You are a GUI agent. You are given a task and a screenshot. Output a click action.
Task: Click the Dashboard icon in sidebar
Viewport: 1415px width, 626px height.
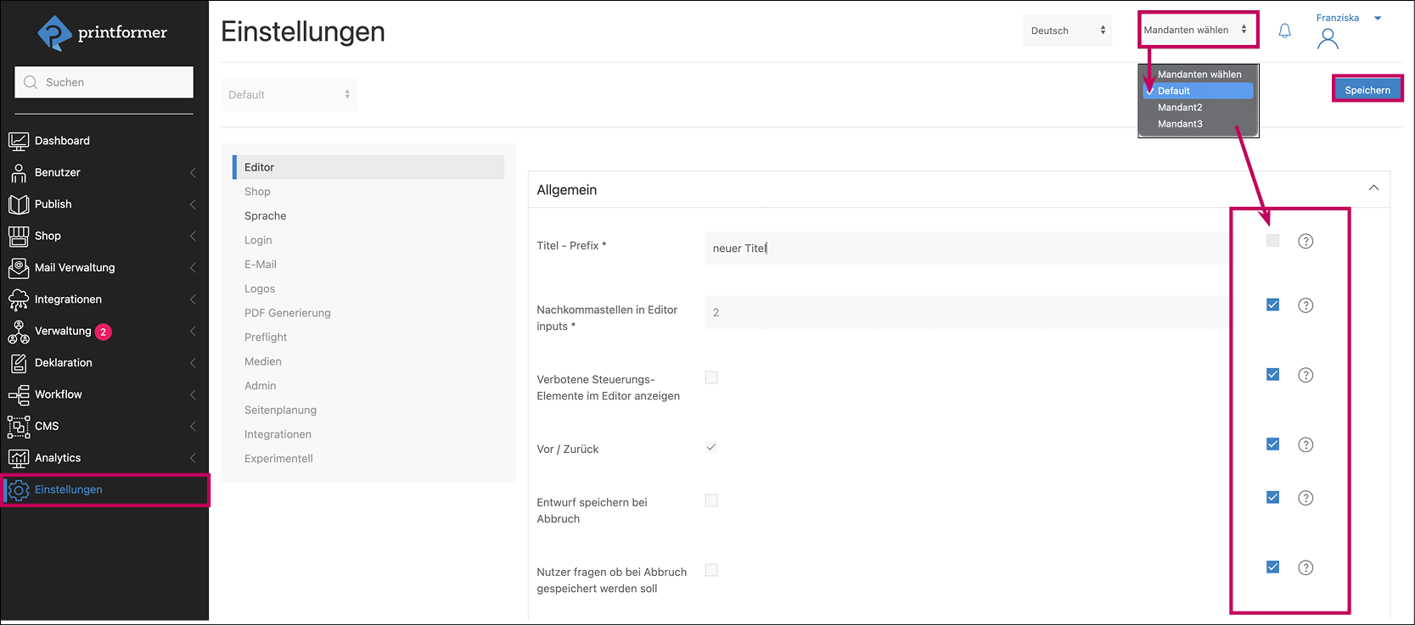point(19,141)
